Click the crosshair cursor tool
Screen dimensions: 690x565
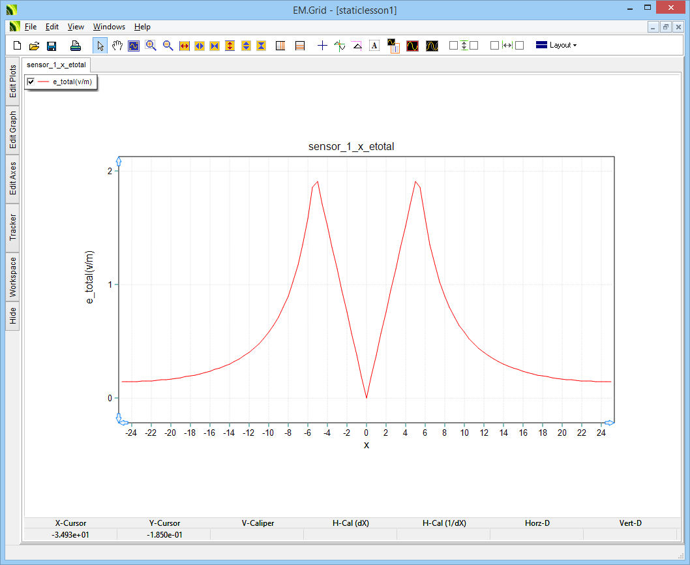(x=322, y=46)
